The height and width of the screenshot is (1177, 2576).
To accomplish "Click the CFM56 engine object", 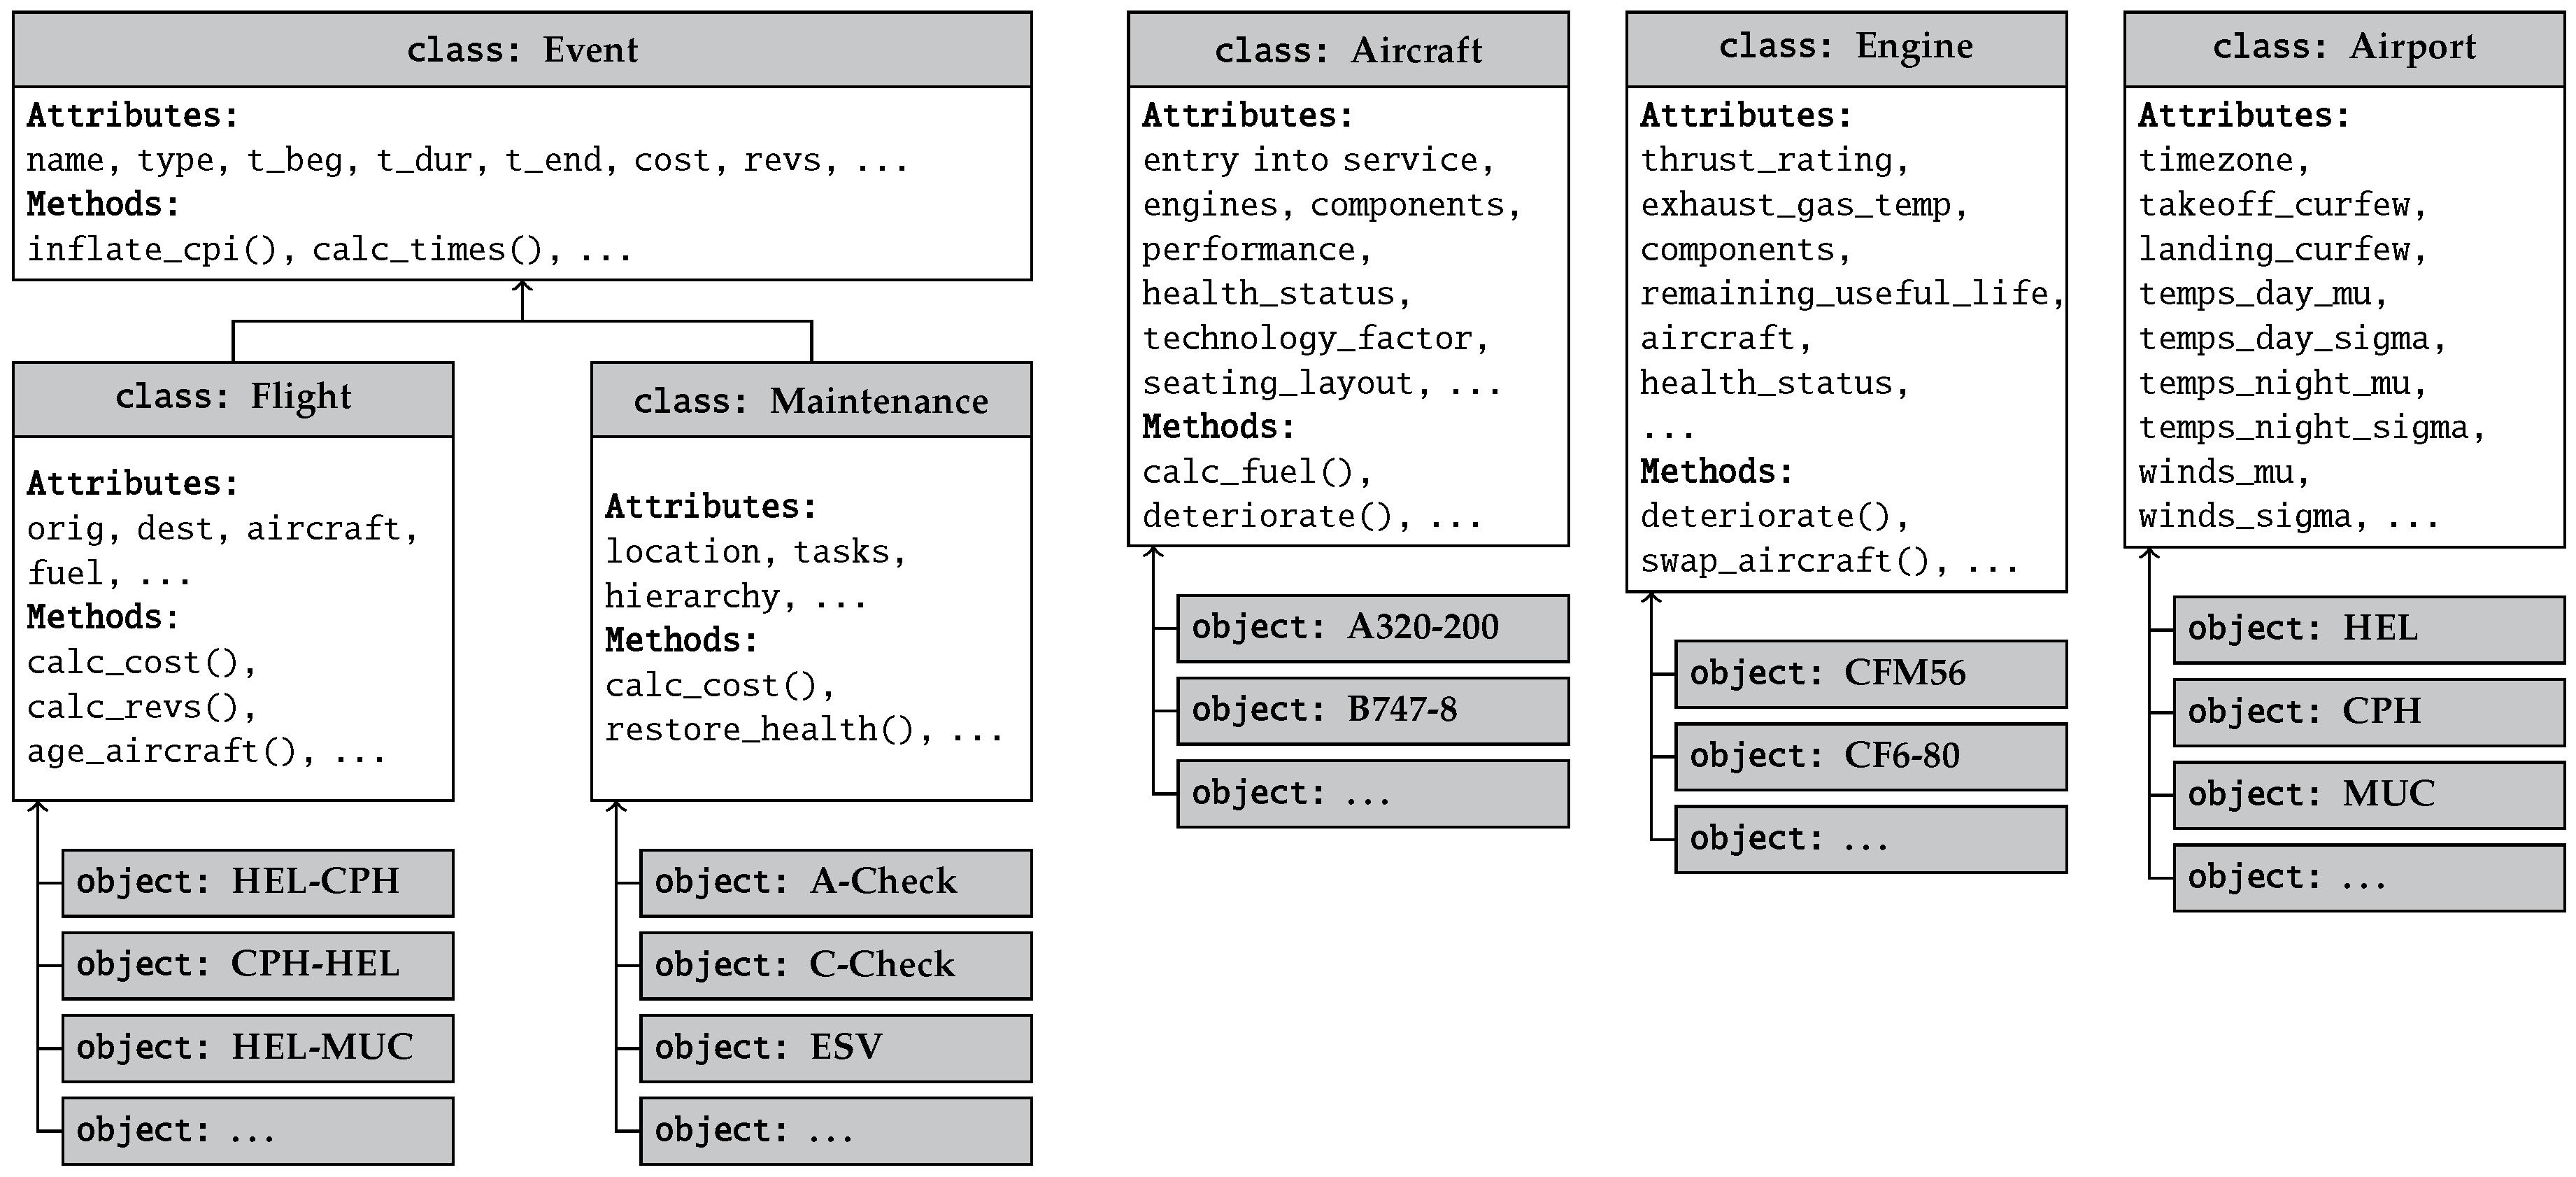I will [1871, 674].
